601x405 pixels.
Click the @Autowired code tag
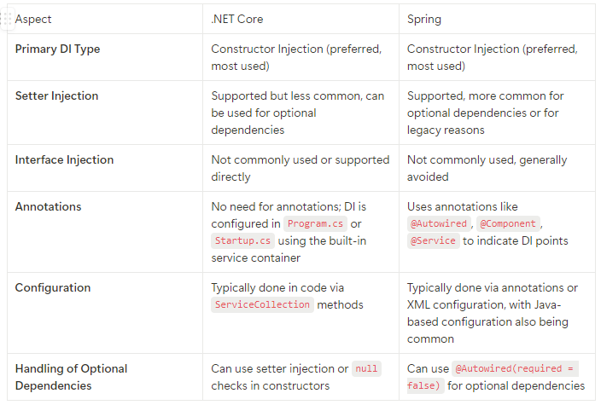click(439, 223)
